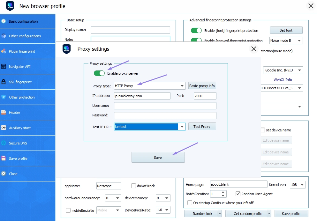Click the Test Proxy button

[202, 127]
